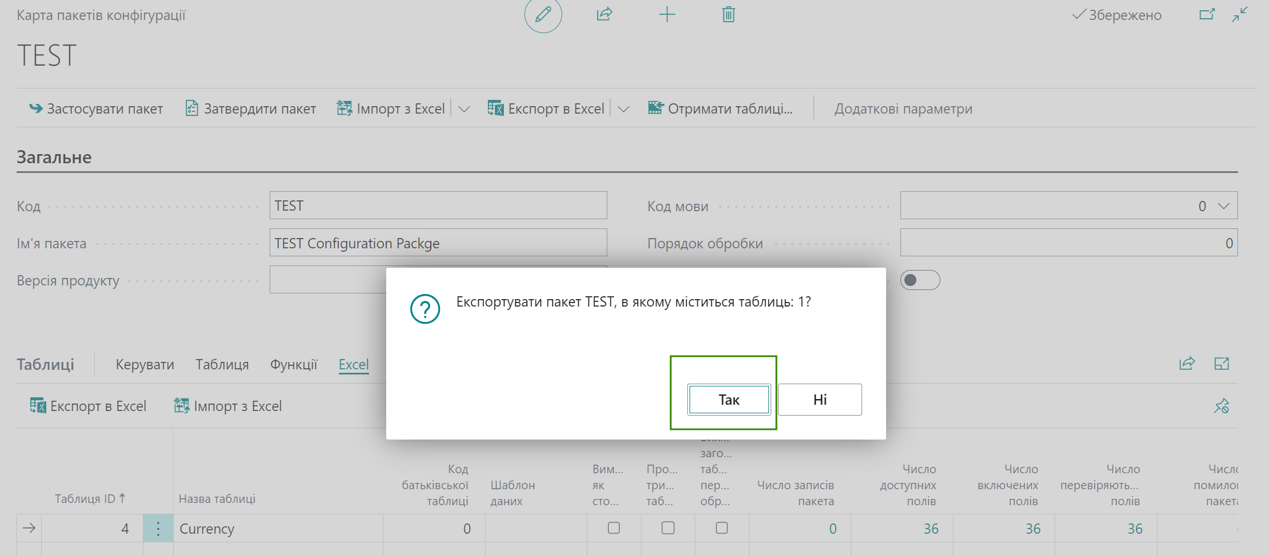Viewport: 1270px width, 556px height.
Task: Click the pencil edit icon
Action: point(543,14)
